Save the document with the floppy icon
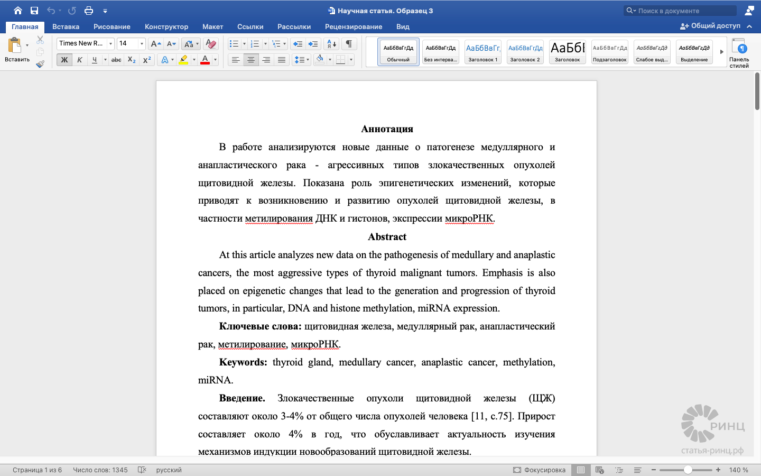This screenshot has height=476, width=761. pos(34,11)
